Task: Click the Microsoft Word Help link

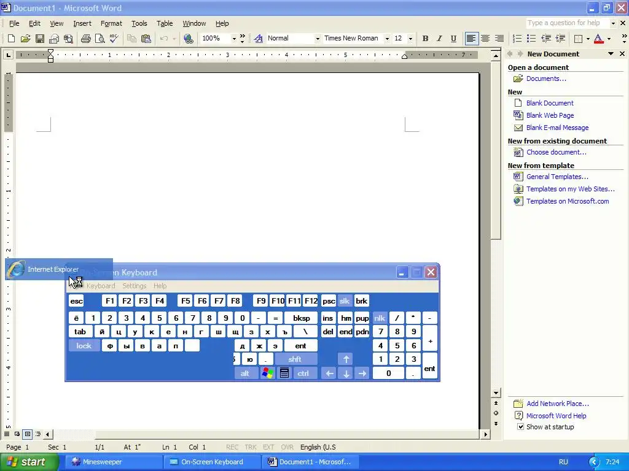Action: click(556, 416)
